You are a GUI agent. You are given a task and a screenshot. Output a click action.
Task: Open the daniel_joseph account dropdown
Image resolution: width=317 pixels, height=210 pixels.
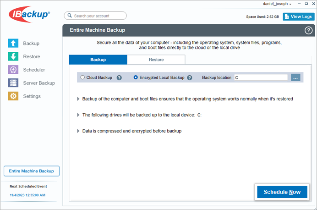[x=277, y=4]
